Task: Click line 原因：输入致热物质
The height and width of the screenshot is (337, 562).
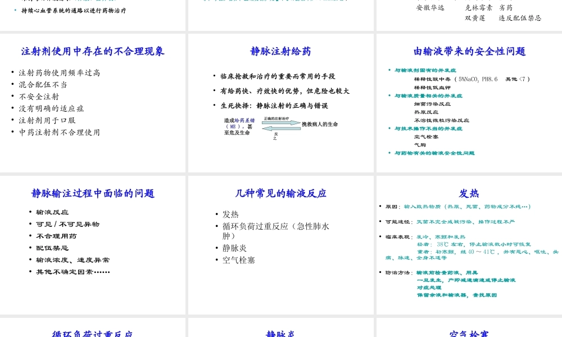Action: pyautogui.click(x=458, y=207)
